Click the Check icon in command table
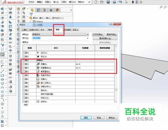 [x=38, y=79]
